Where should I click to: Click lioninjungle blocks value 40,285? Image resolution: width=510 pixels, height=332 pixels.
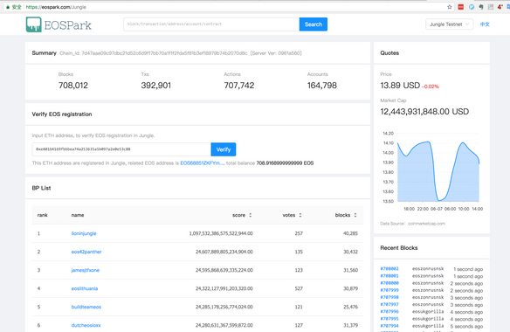351,233
